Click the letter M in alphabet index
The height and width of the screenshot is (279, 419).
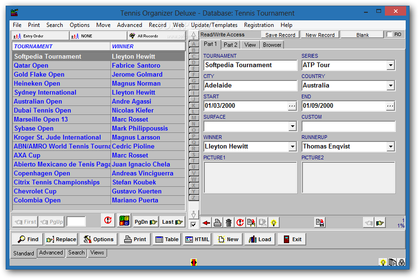pos(194,118)
